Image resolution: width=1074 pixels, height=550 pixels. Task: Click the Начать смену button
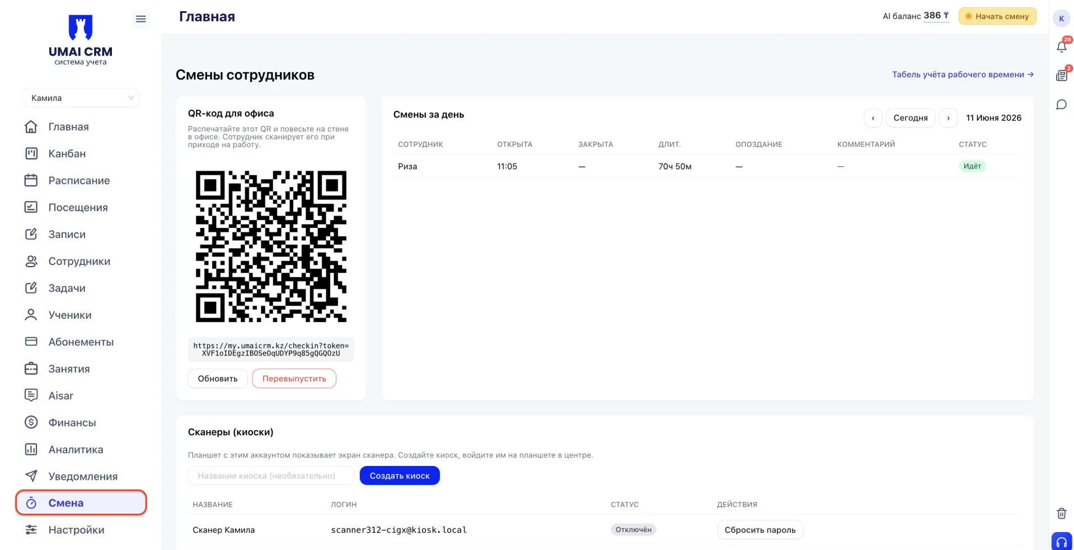coord(997,16)
